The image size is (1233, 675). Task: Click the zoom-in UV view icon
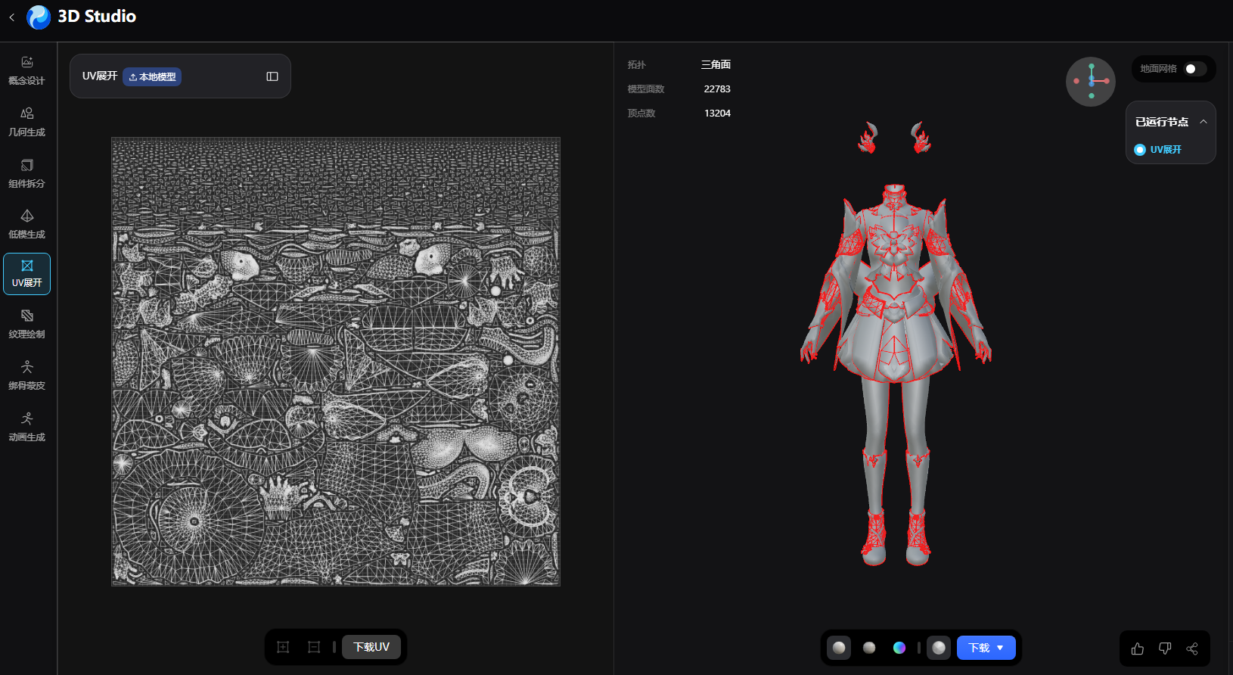[283, 647]
